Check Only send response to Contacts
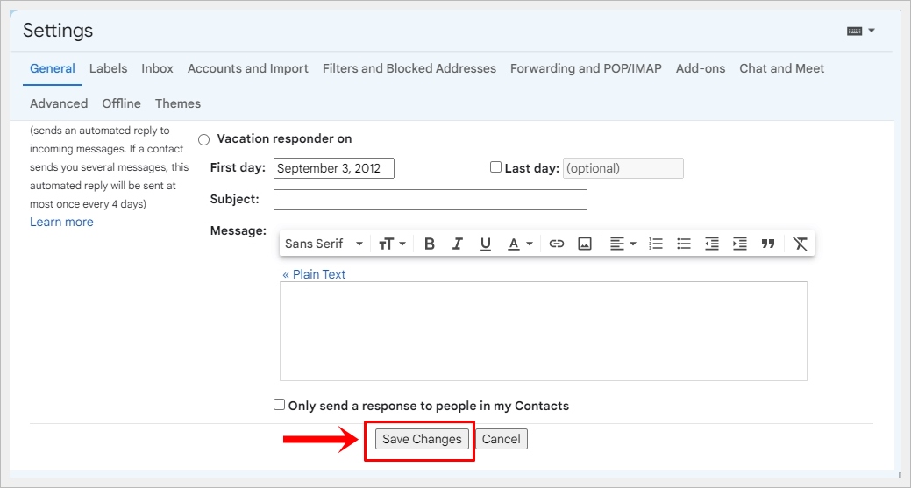Viewport: 911px width, 488px height. [280, 405]
